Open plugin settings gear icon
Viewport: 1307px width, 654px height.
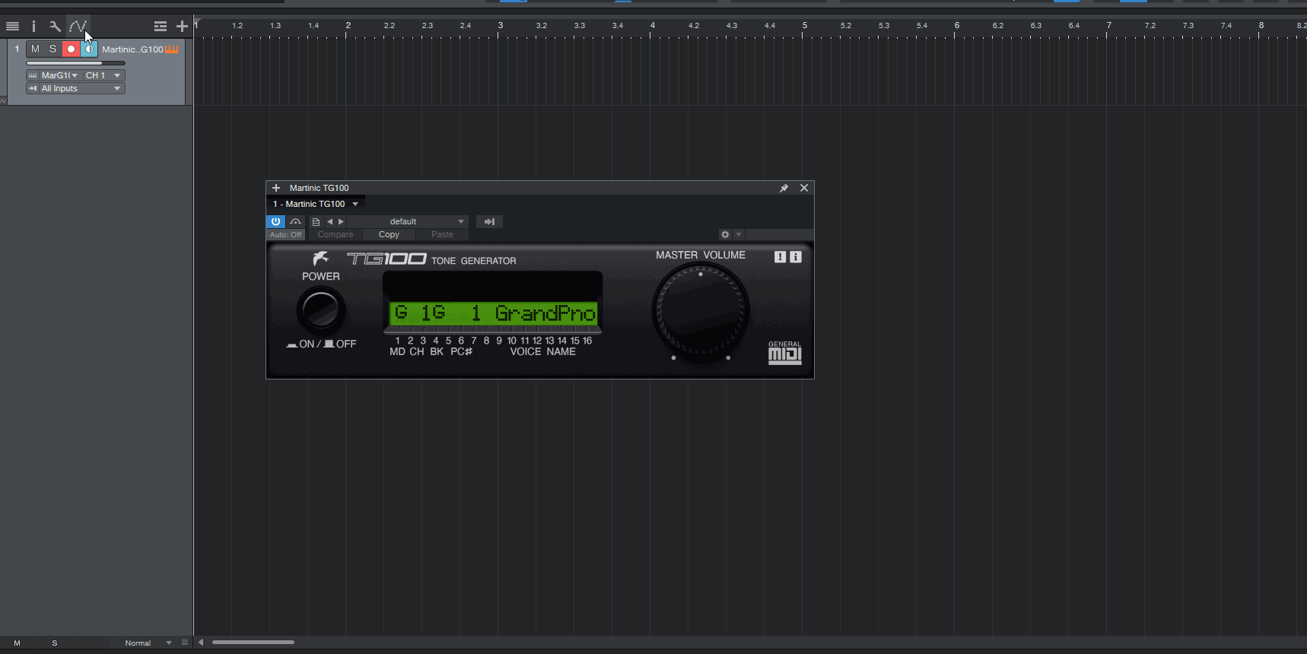(x=725, y=235)
